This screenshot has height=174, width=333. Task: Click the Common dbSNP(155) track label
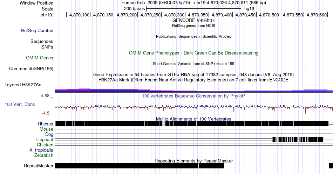pyautogui.click(x=31, y=68)
